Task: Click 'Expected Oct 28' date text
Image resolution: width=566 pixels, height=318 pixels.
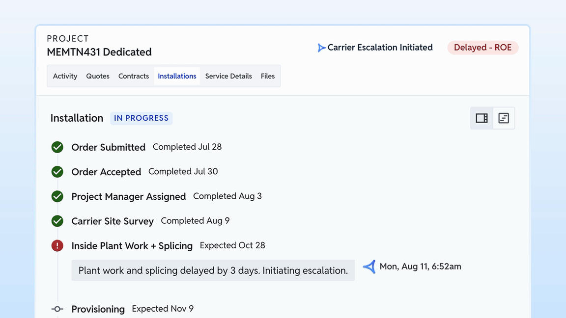Action: [232, 245]
